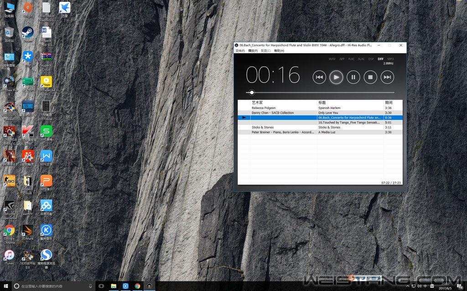Open the Blizzard desktop shortcut
Viewport: 467px width, 291px height.
point(28,109)
